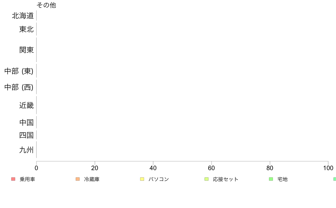Click the 近畿 row label
The width and height of the screenshot is (336, 208).
(x=27, y=105)
